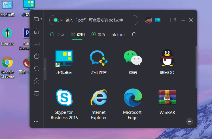Click the search bar logo icon
Viewport: 212px width, 139px height.
(56, 20)
